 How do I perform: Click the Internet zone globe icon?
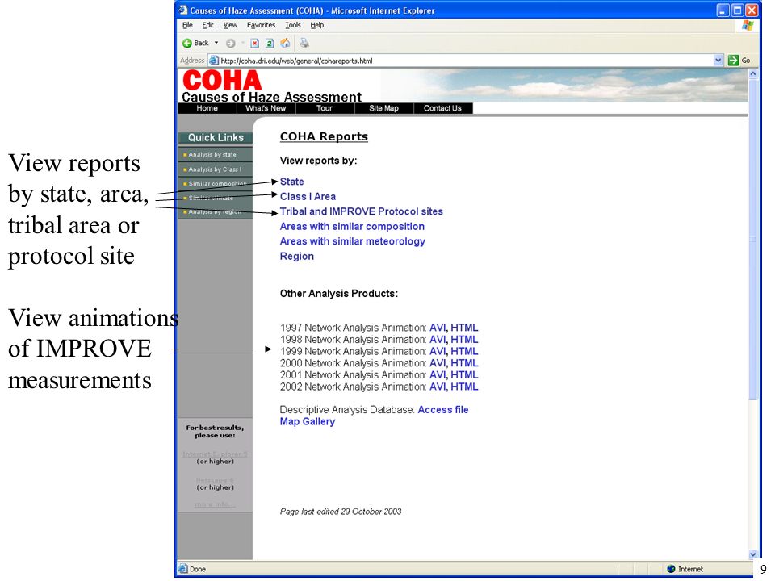pos(671,569)
